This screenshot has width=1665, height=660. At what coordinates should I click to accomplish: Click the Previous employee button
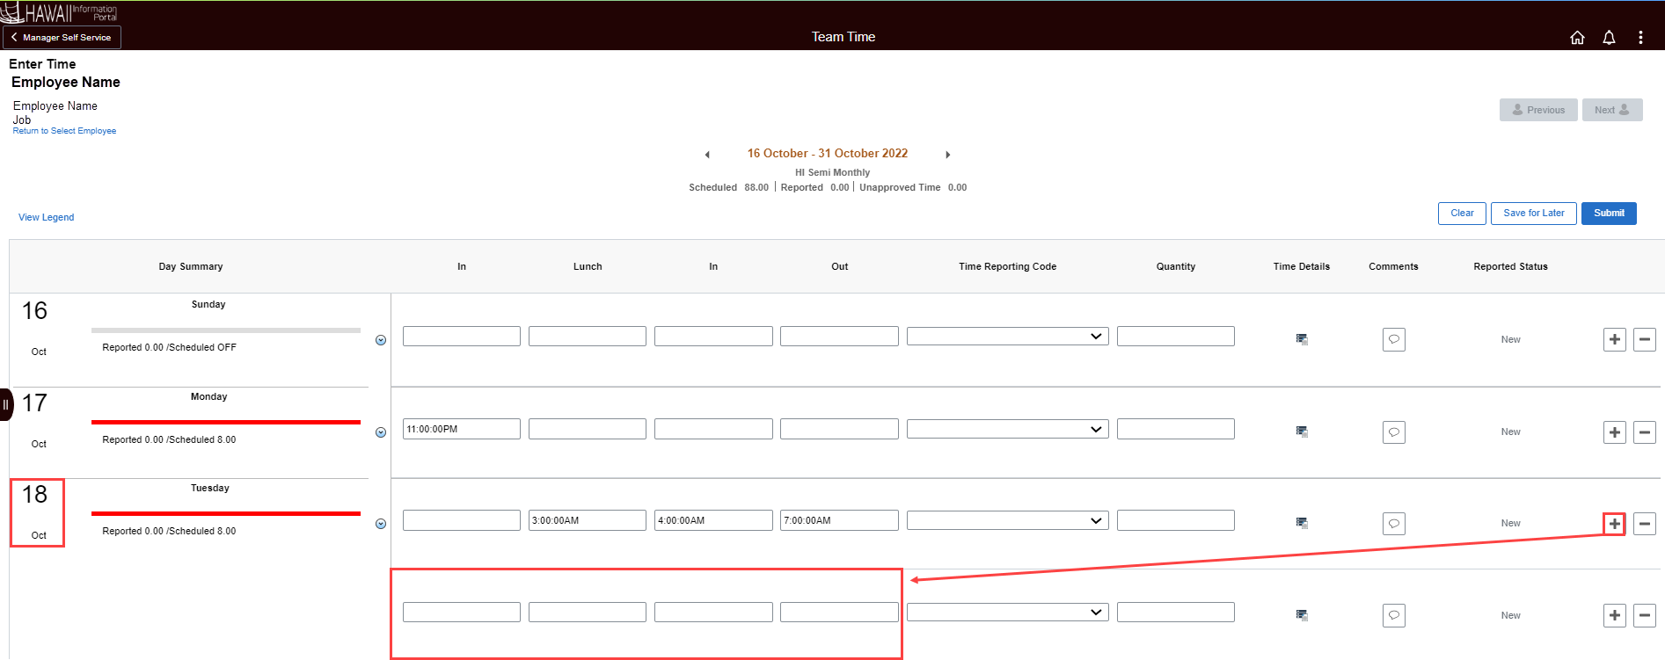click(x=1538, y=110)
